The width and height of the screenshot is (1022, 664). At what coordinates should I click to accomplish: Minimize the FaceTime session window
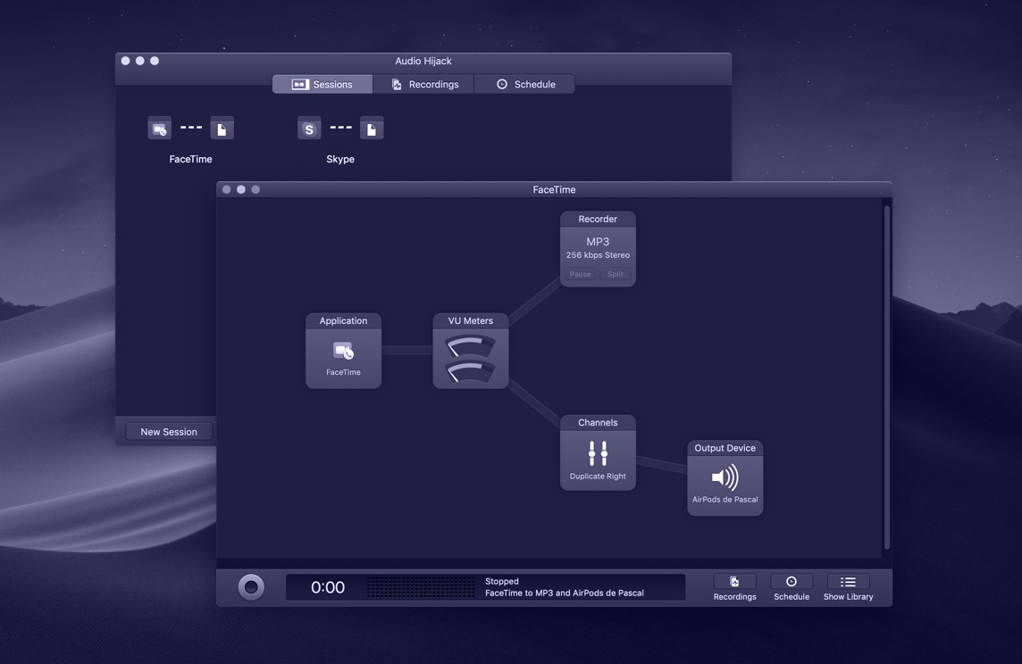click(241, 189)
